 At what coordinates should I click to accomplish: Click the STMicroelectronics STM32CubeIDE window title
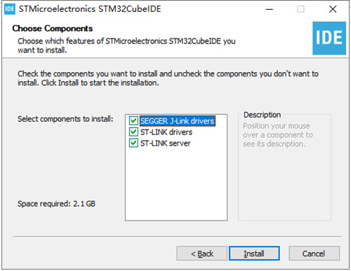(90, 9)
